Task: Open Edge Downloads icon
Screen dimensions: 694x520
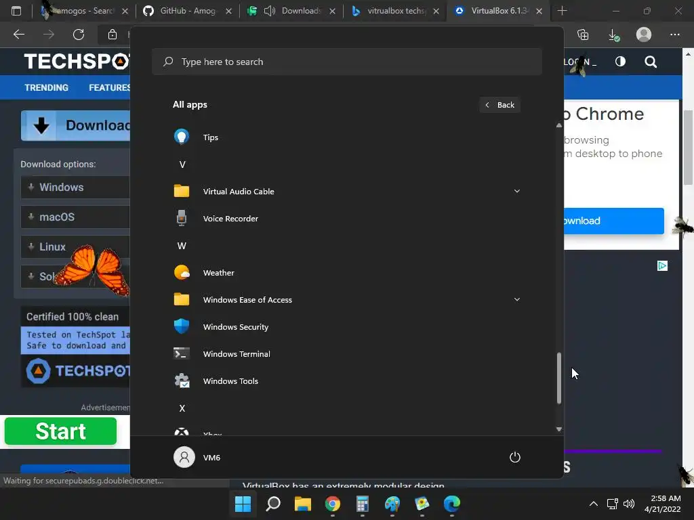Action: 613,35
